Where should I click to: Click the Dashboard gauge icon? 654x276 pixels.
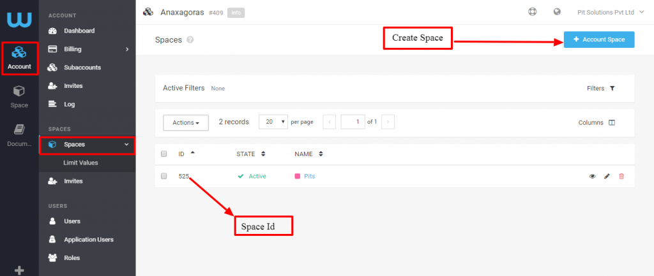[x=52, y=31]
